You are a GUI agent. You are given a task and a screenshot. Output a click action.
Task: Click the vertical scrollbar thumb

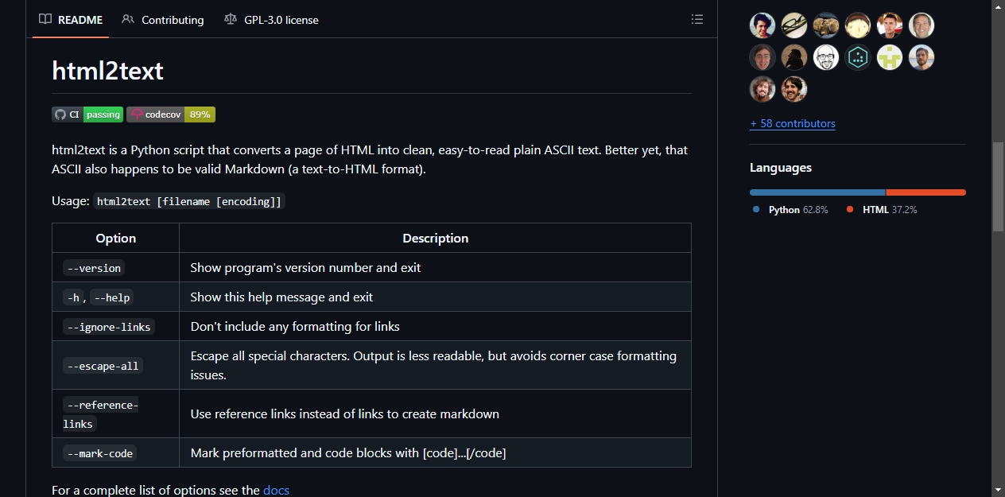click(998, 187)
